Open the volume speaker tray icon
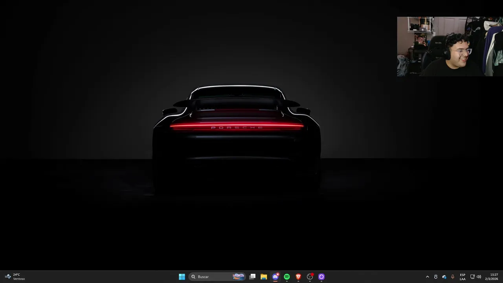The width and height of the screenshot is (503, 283). [x=479, y=277]
